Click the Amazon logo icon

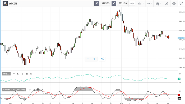click(5, 3)
